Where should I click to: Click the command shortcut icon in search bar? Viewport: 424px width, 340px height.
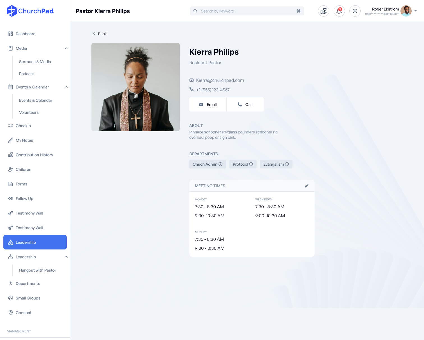point(299,11)
